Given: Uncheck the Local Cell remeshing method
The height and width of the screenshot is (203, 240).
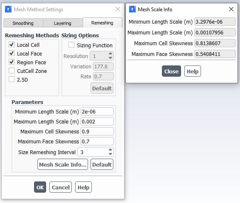Looking at the screenshot, I should click(x=12, y=45).
